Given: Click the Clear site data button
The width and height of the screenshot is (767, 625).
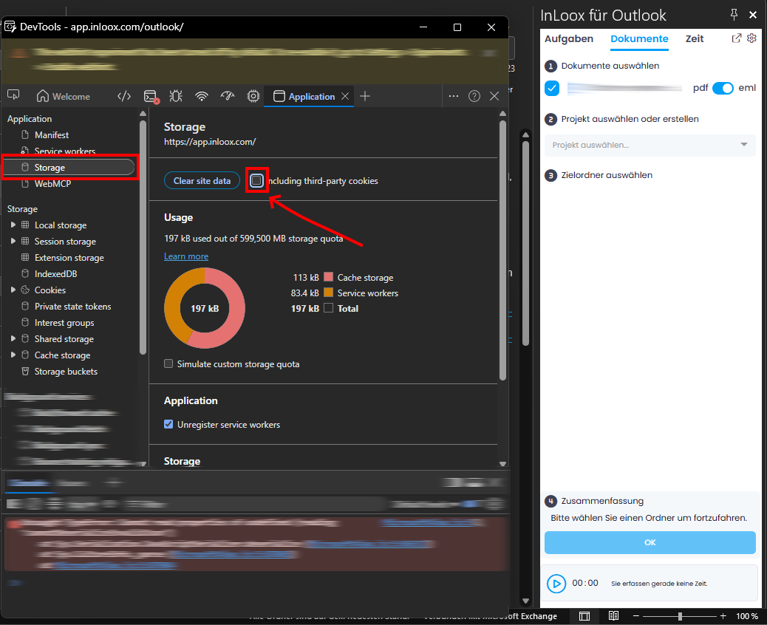Looking at the screenshot, I should click(x=202, y=180).
